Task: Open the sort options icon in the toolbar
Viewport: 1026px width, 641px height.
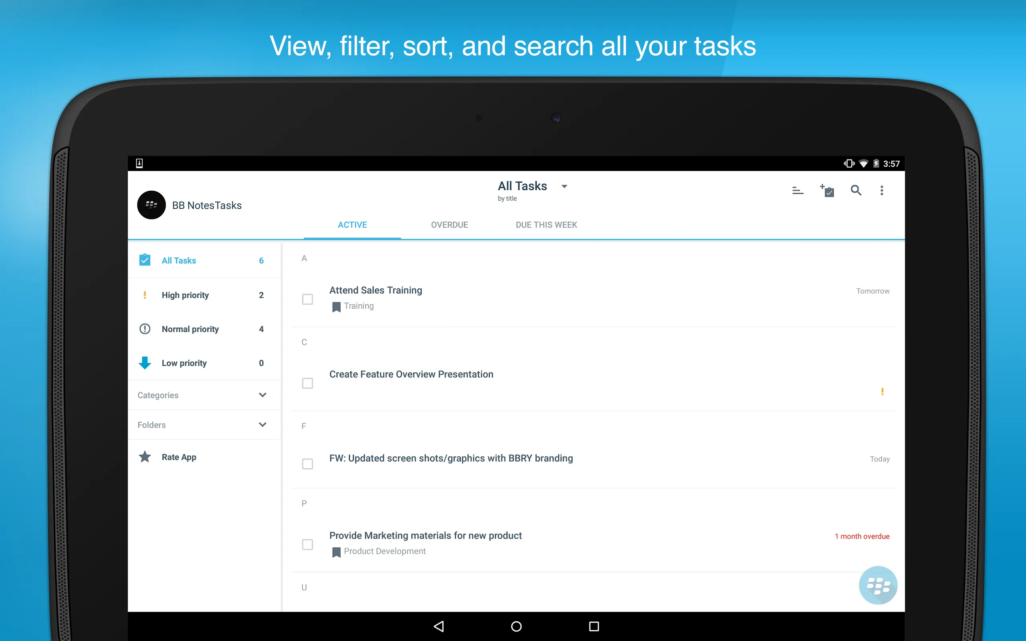Action: (798, 190)
